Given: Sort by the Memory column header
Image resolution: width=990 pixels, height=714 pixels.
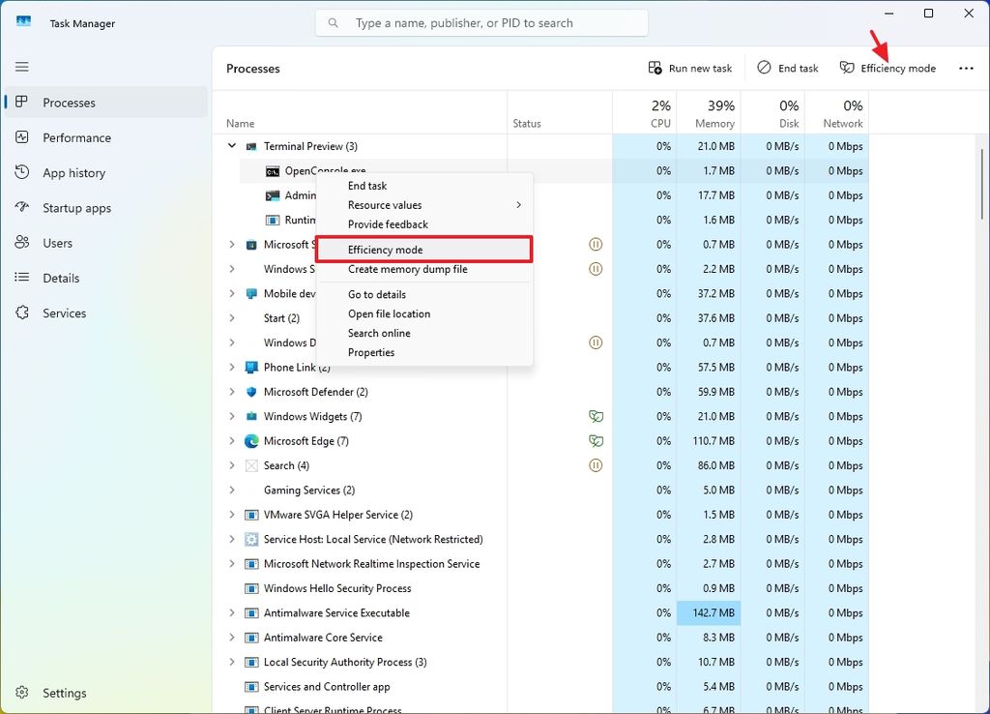Looking at the screenshot, I should coord(709,113).
